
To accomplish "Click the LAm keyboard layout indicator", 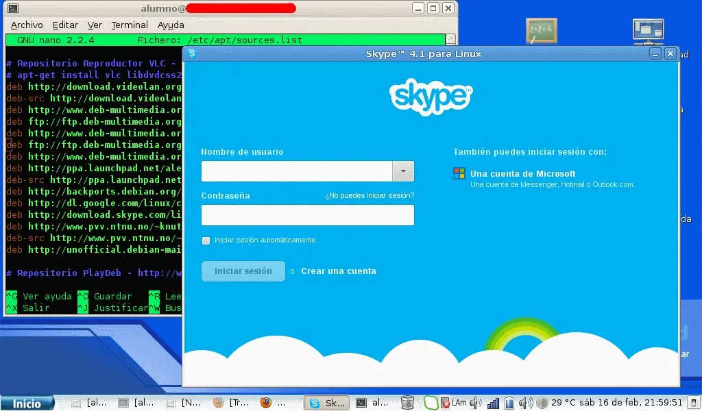I will (x=459, y=403).
